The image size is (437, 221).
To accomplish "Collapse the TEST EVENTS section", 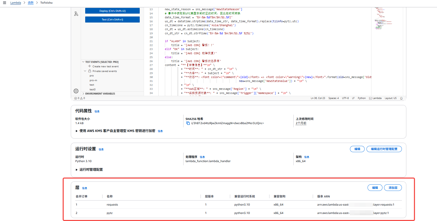I will 83,62.
